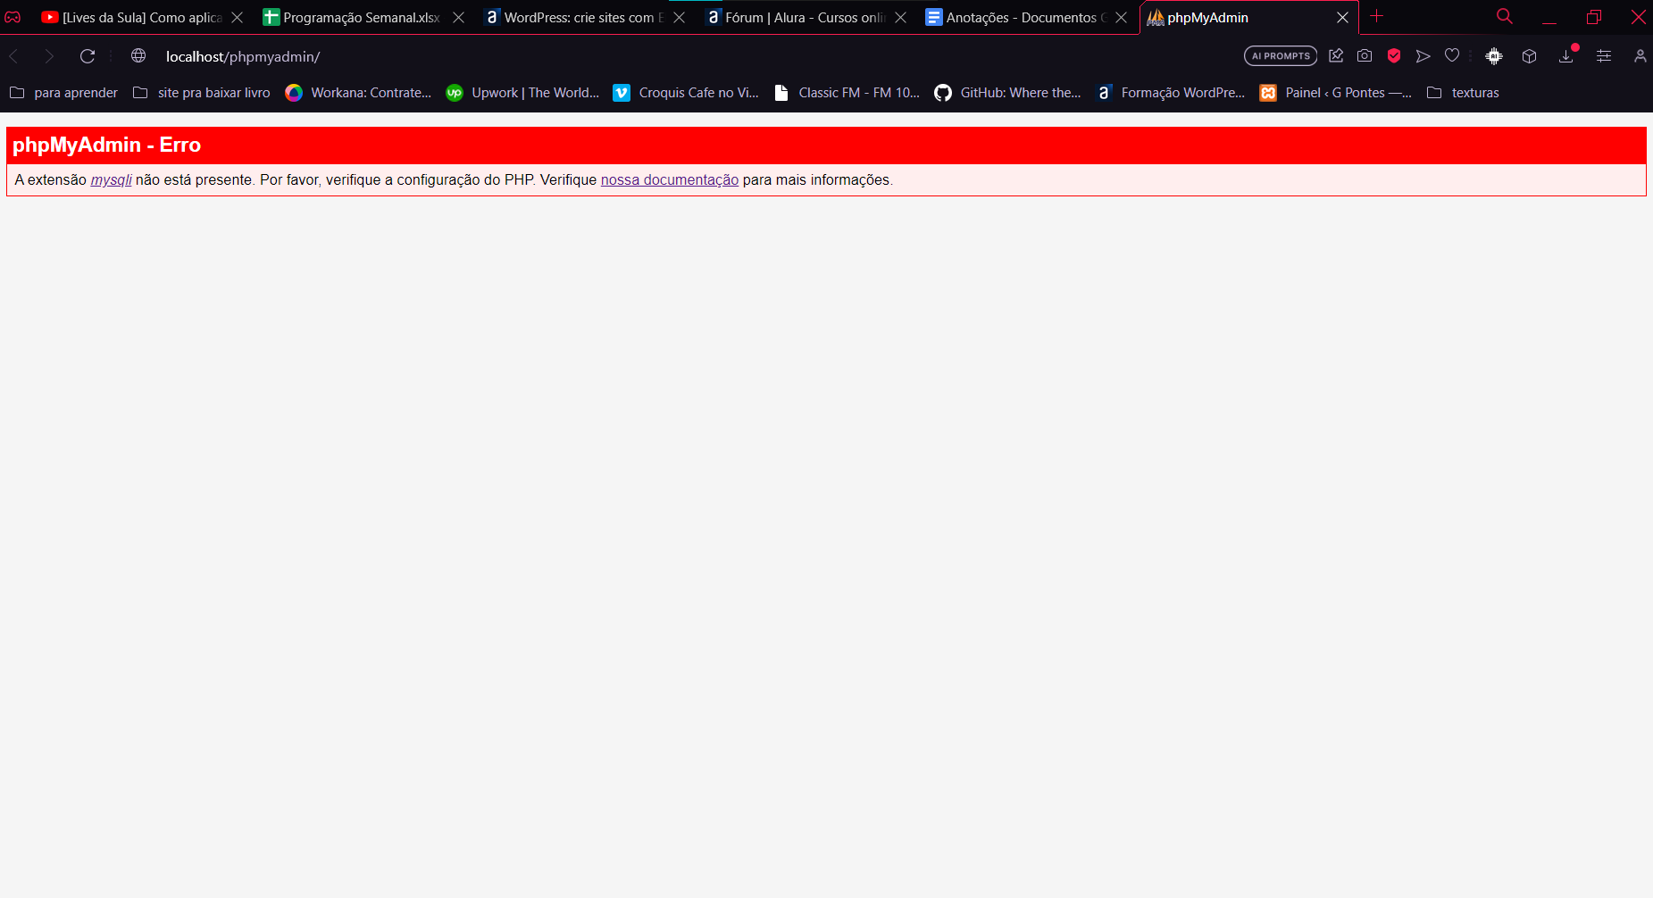Open the GitHub bookmark
This screenshot has width=1653, height=898.
coord(1007,93)
